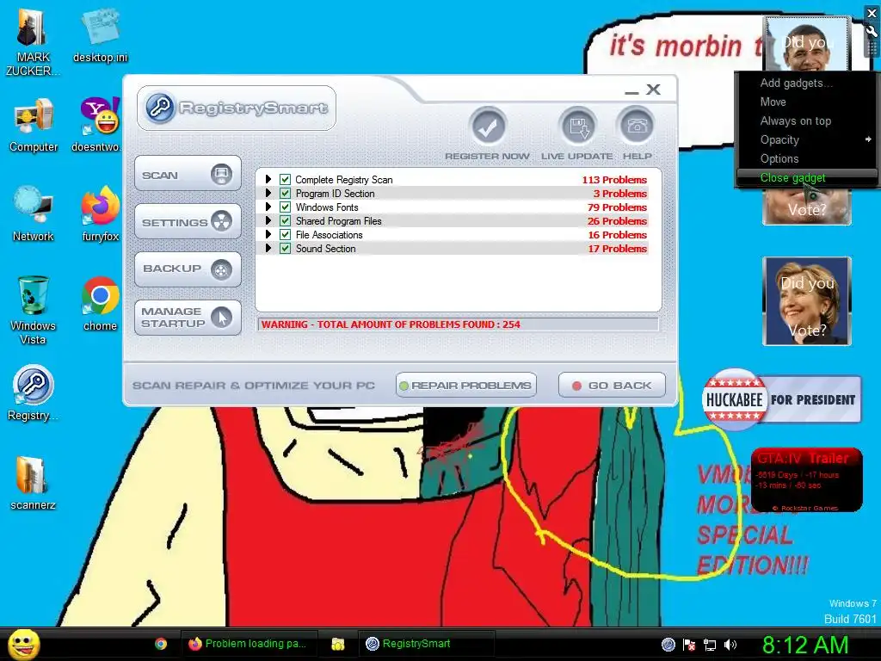Uncheck the Program ID Section checkbox
The image size is (881, 661).
point(285,194)
